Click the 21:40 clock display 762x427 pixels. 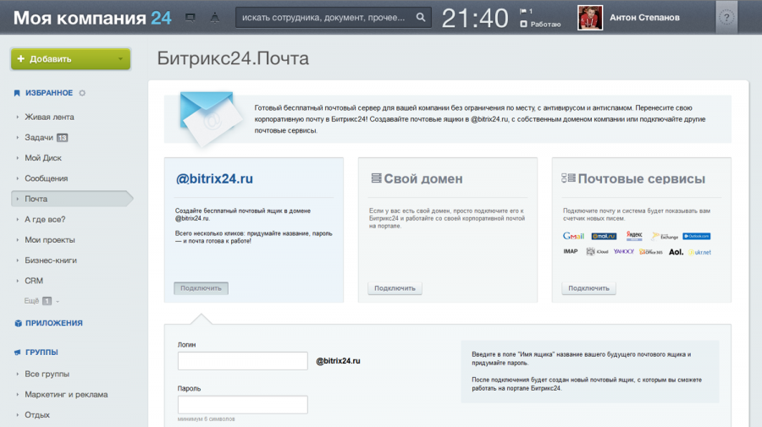[475, 19]
